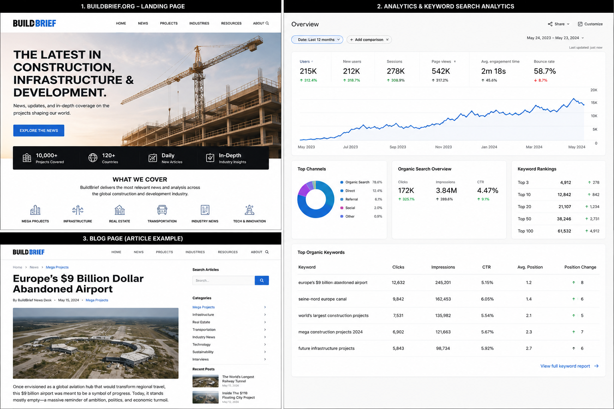Open the Tech & Innovation icon

click(249, 210)
